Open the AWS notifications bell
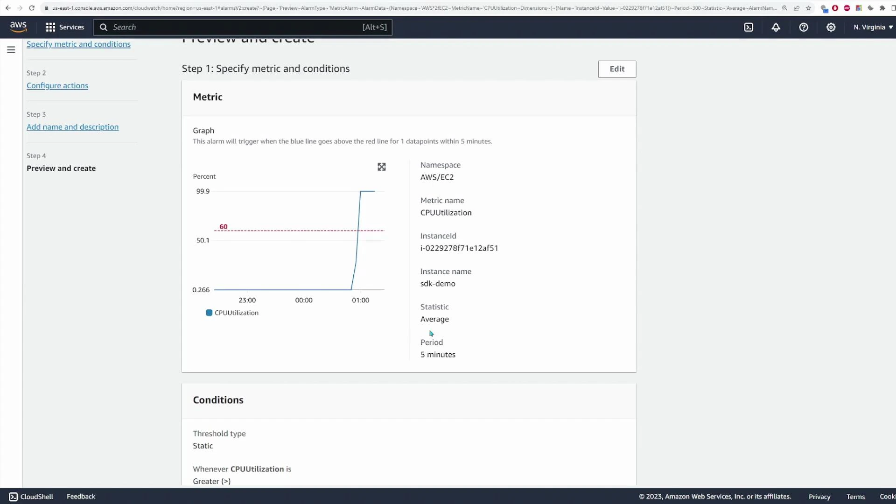Screen dimensions: 896x504 tap(776, 28)
